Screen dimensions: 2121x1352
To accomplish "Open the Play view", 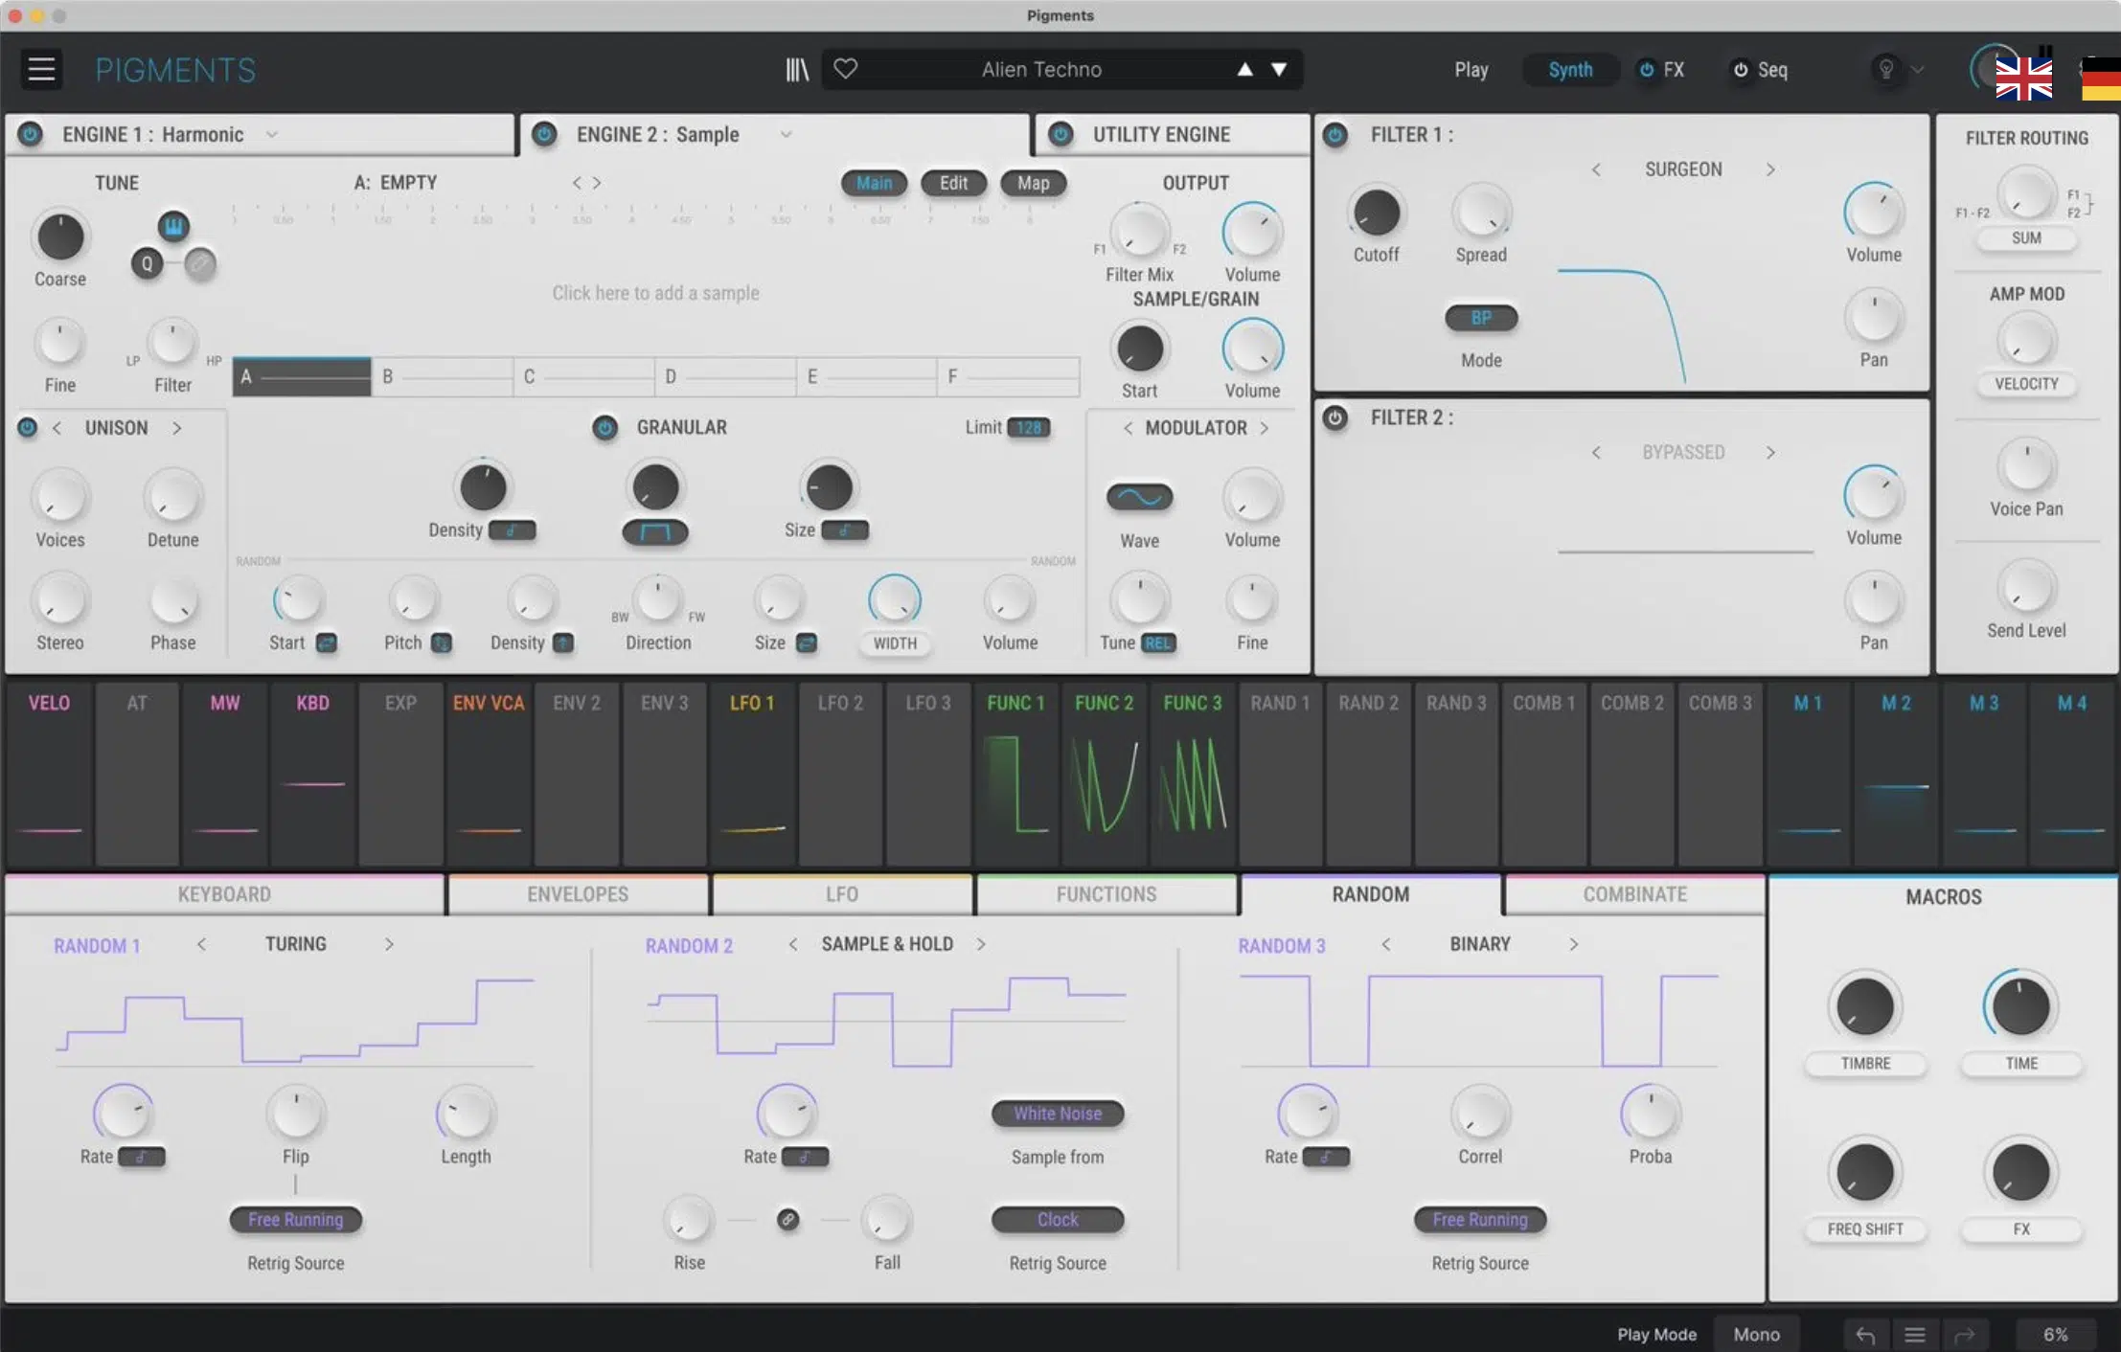I will [x=1471, y=69].
